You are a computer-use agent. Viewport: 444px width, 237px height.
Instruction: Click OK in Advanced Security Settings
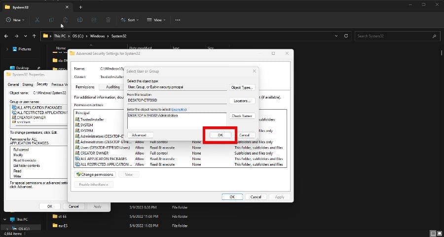(232, 197)
